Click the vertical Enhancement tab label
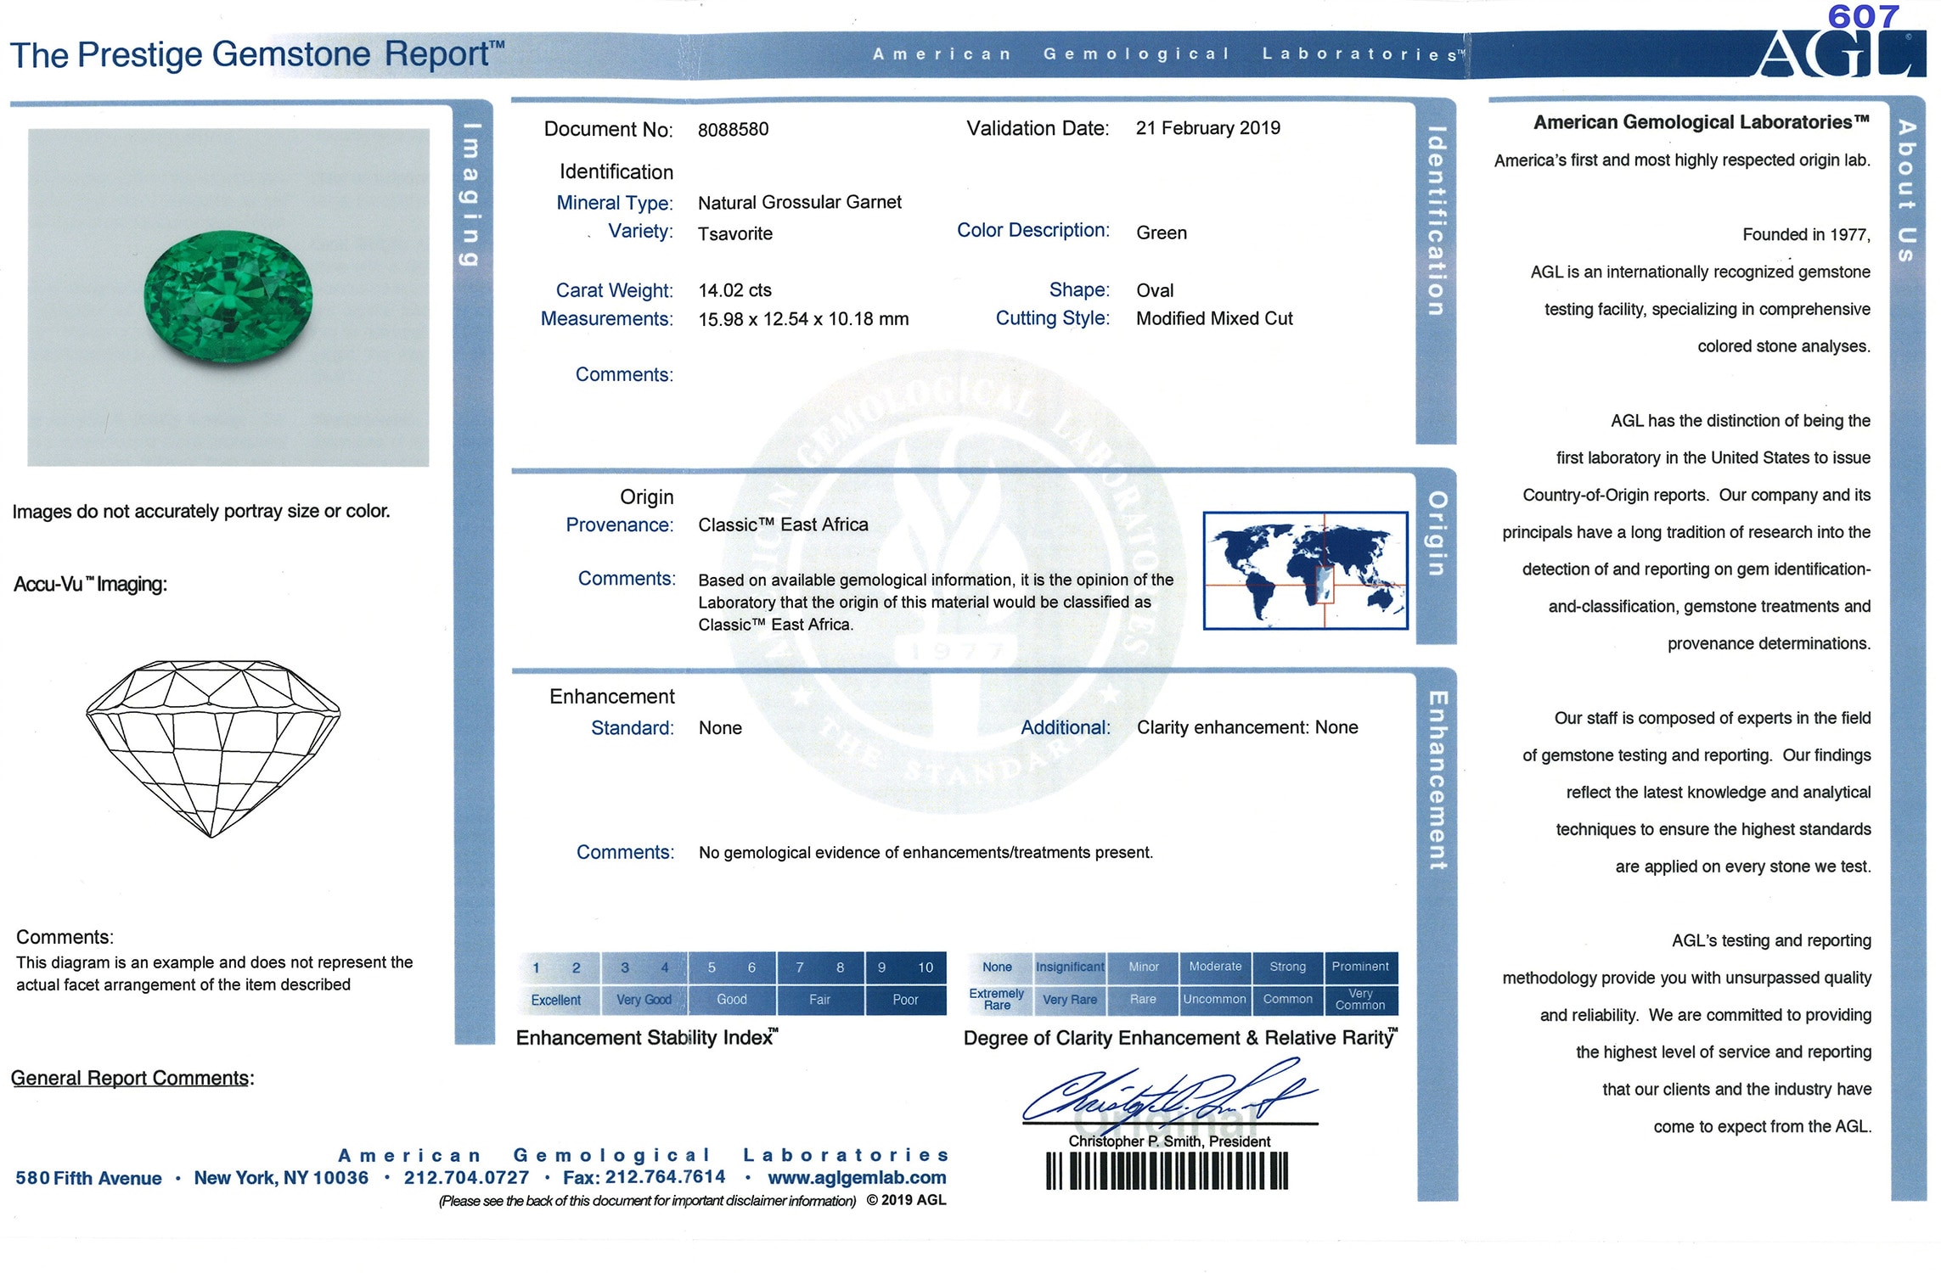This screenshot has width=1941, height=1273. click(1437, 781)
